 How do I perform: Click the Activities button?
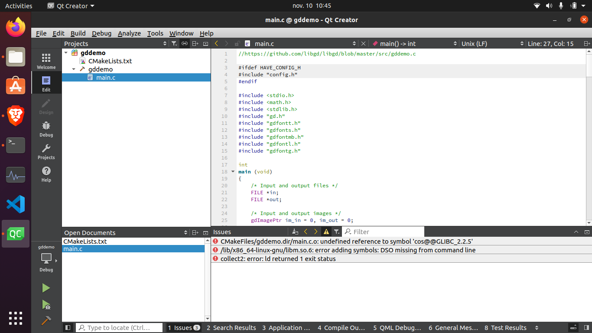click(19, 6)
